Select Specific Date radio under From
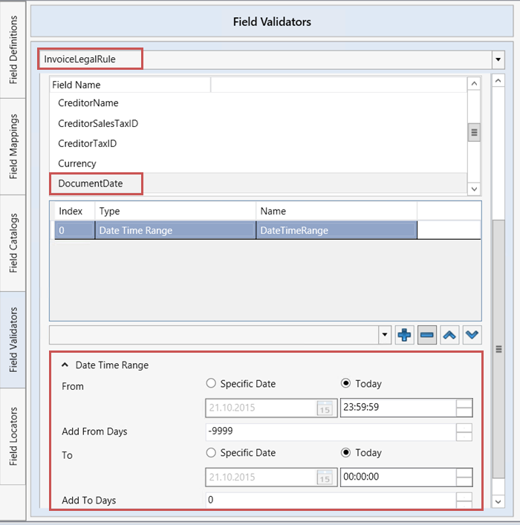The width and height of the screenshot is (520, 525). pos(211,384)
